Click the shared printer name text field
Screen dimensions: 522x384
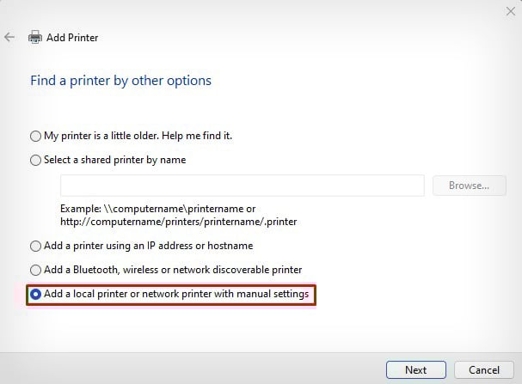click(242, 186)
